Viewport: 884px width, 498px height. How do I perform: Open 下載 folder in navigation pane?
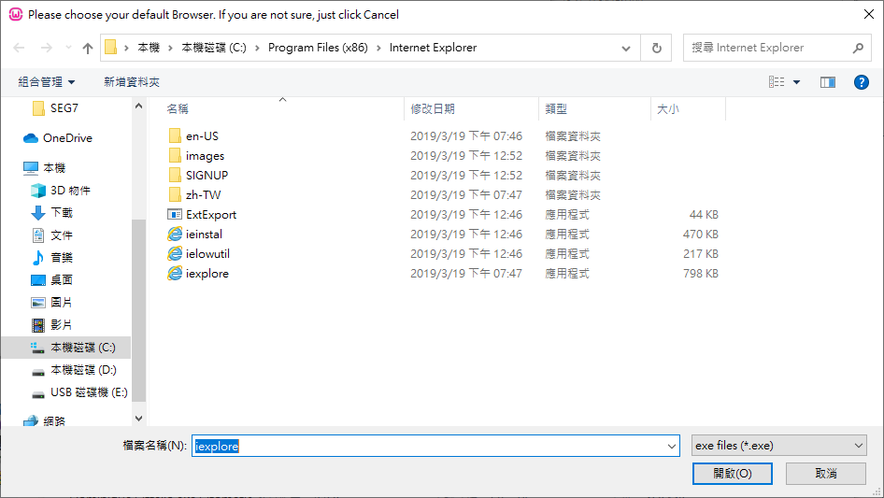pyautogui.click(x=52, y=213)
